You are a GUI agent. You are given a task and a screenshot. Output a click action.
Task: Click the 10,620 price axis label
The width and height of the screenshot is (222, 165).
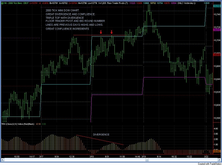(x=217, y=92)
